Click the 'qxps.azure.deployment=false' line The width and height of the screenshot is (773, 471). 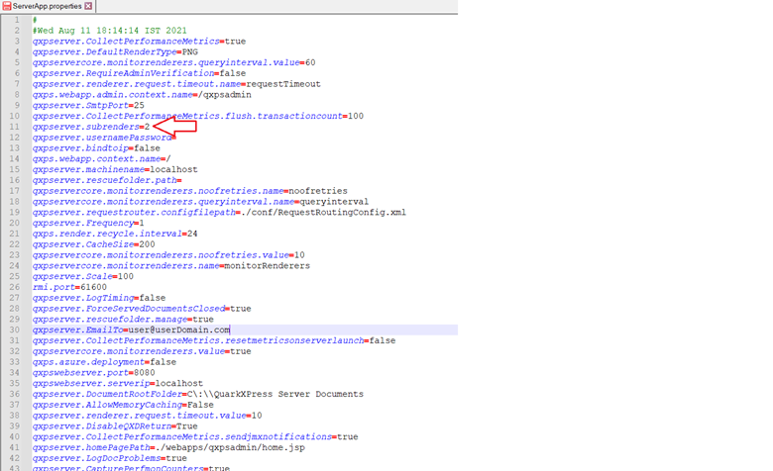click(104, 362)
